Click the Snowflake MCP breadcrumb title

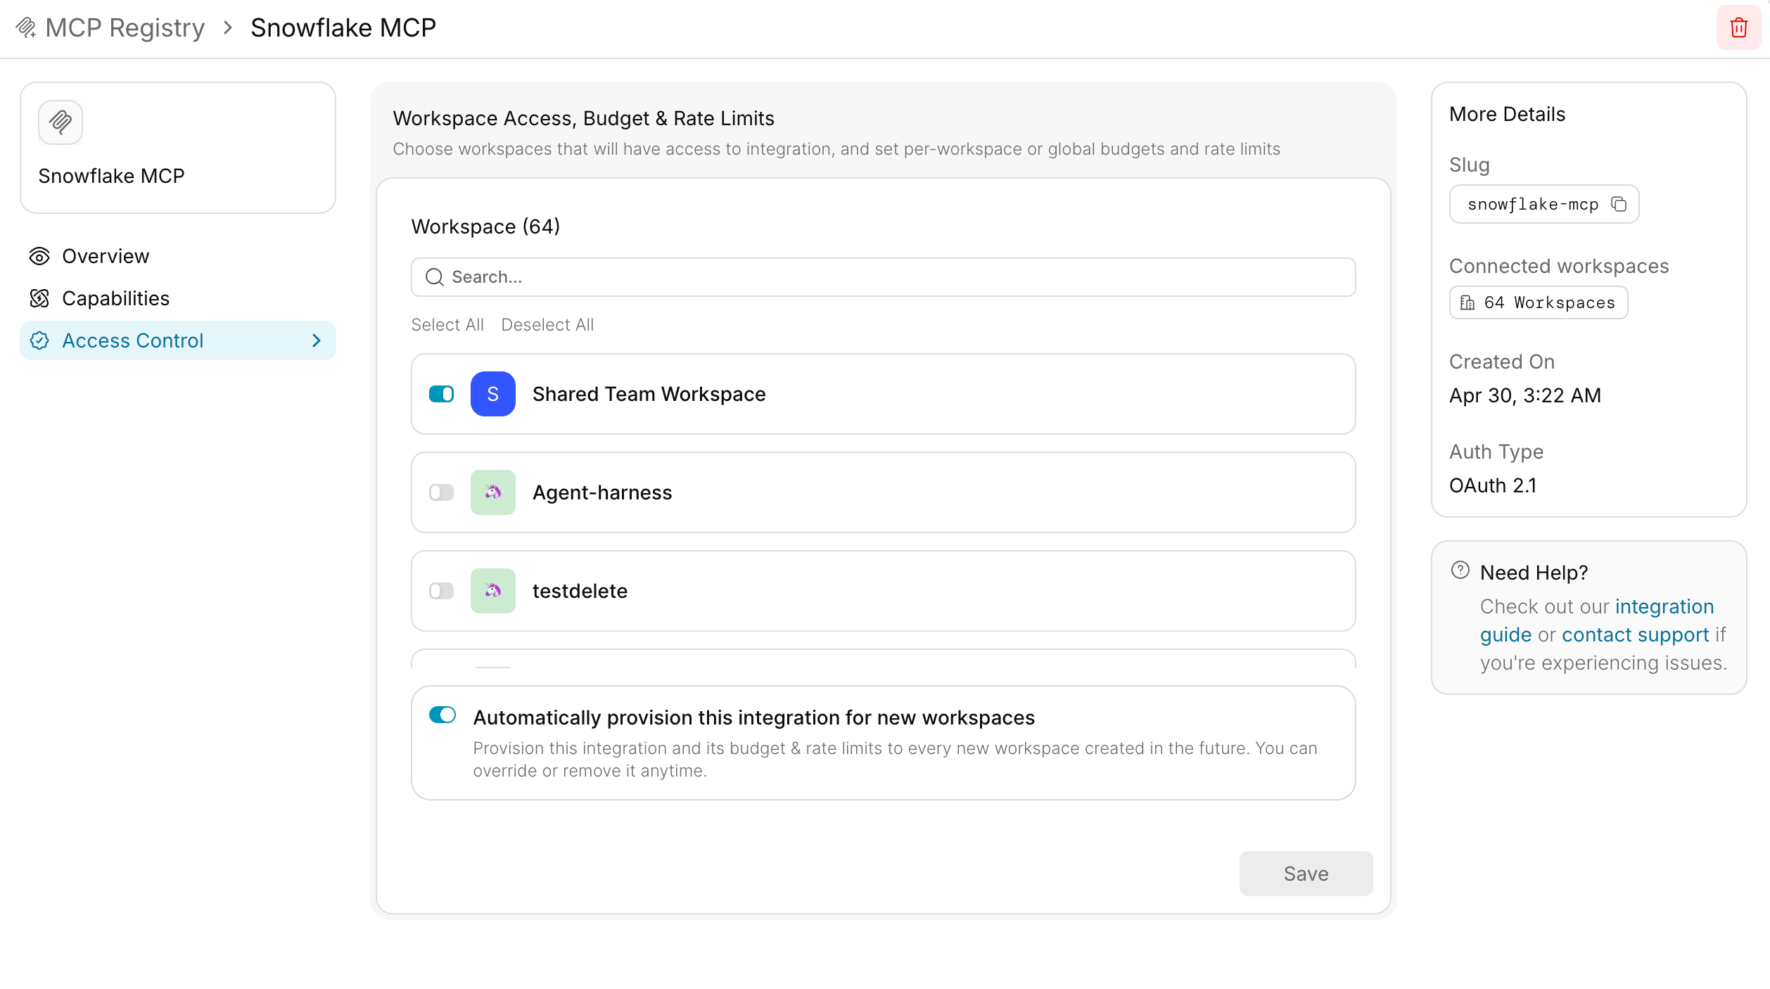343,27
